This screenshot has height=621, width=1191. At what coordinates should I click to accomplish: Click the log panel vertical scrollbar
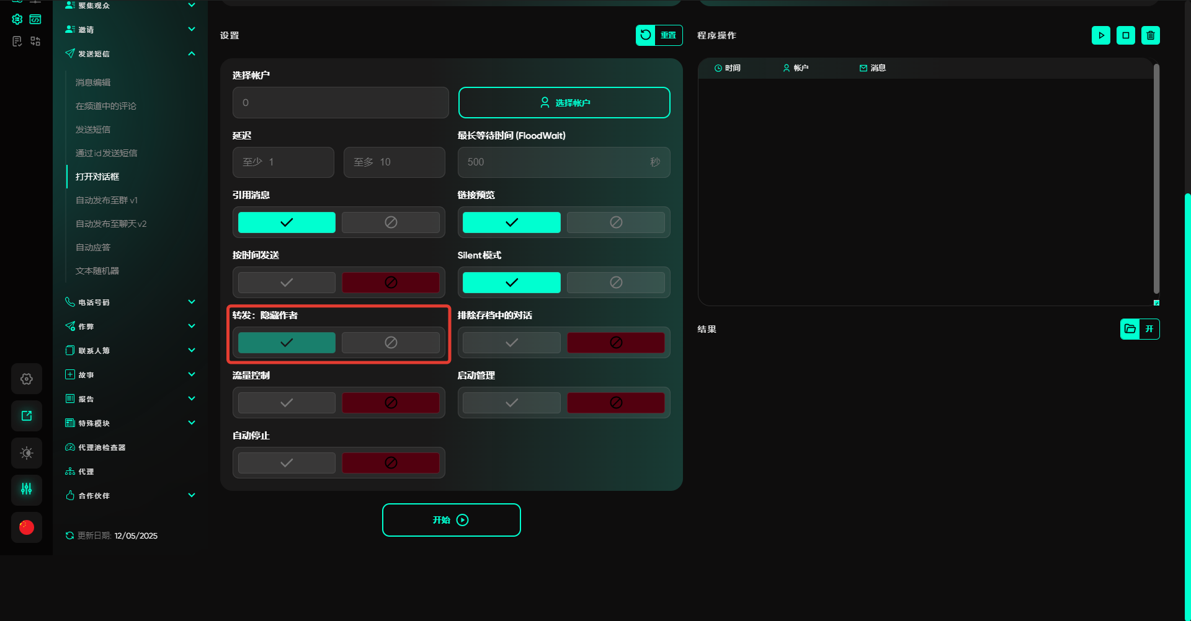click(x=1156, y=180)
